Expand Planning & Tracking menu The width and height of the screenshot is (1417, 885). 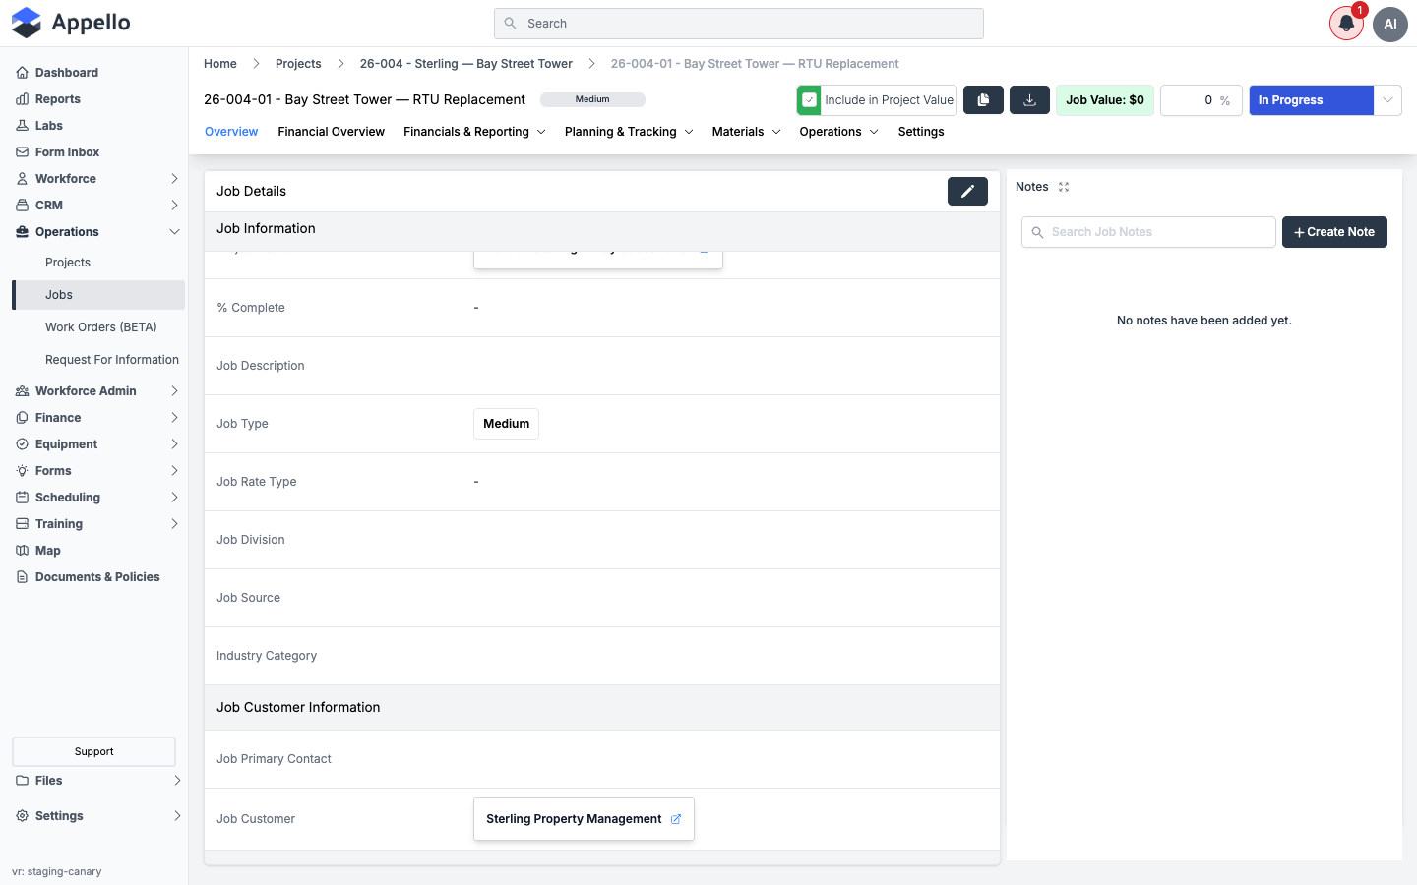pyautogui.click(x=629, y=132)
